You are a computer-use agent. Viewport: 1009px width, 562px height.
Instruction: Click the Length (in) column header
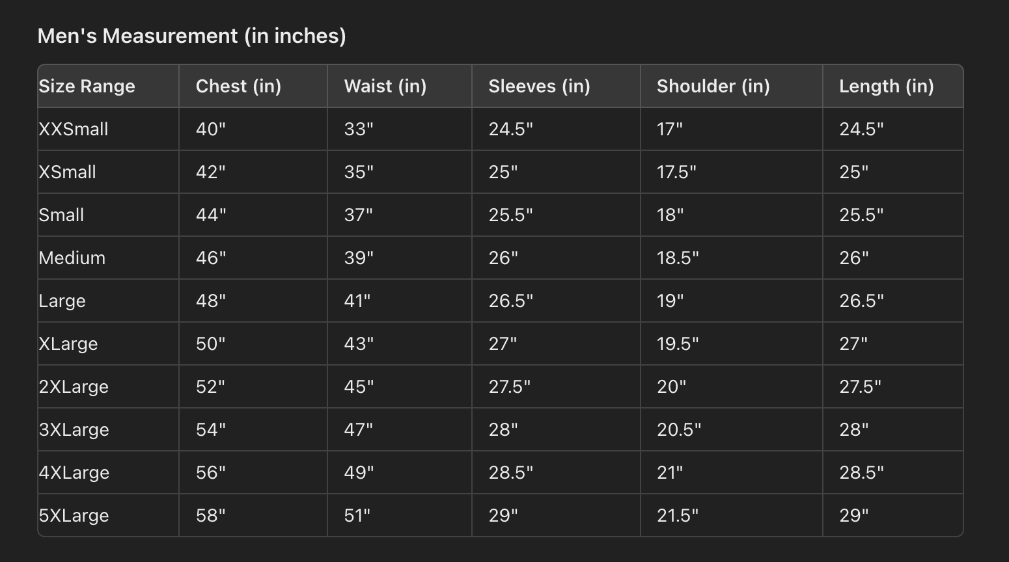point(886,86)
